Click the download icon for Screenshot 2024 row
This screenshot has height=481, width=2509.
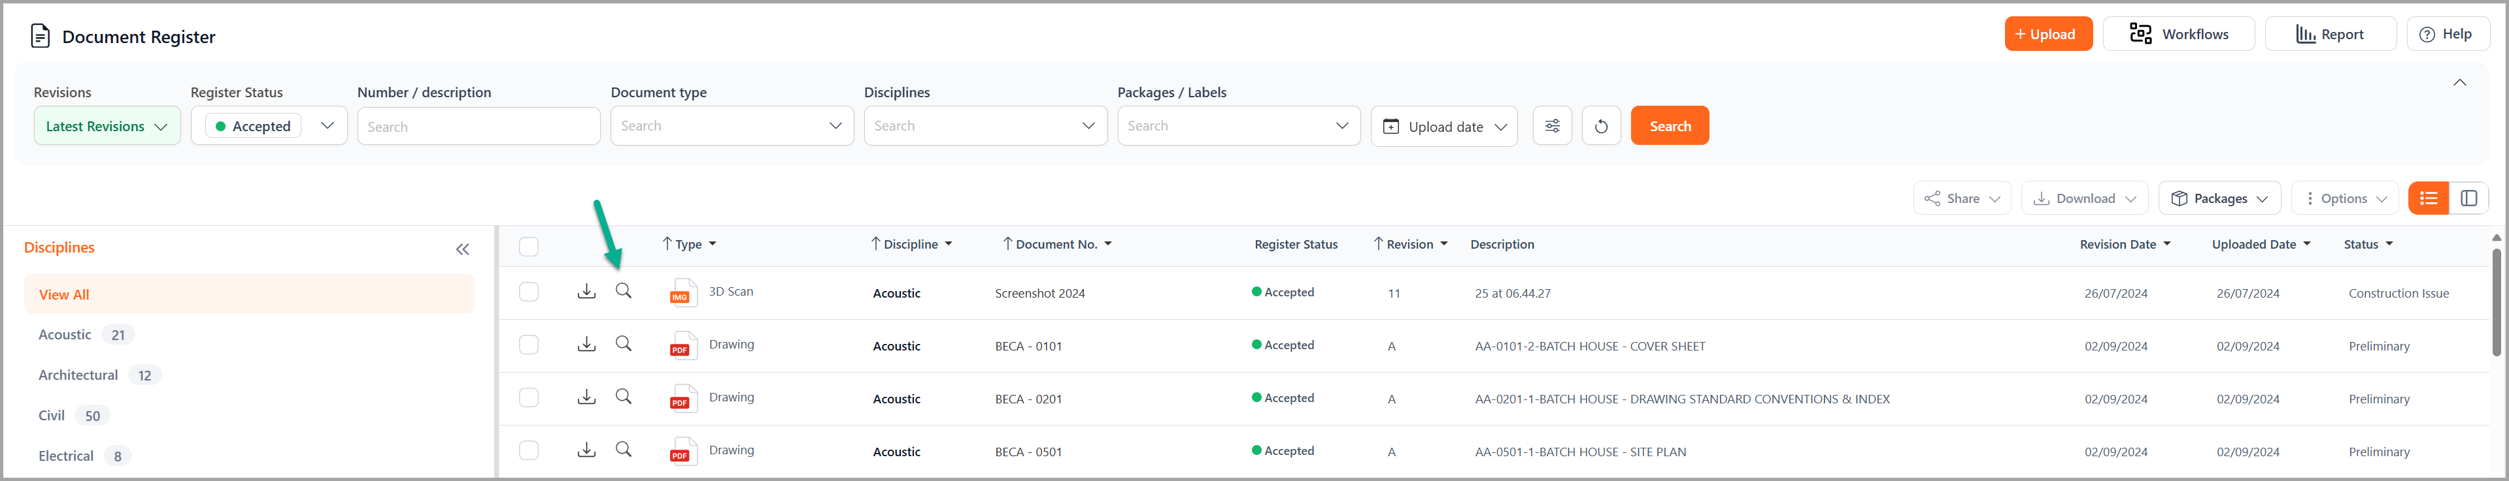click(586, 292)
